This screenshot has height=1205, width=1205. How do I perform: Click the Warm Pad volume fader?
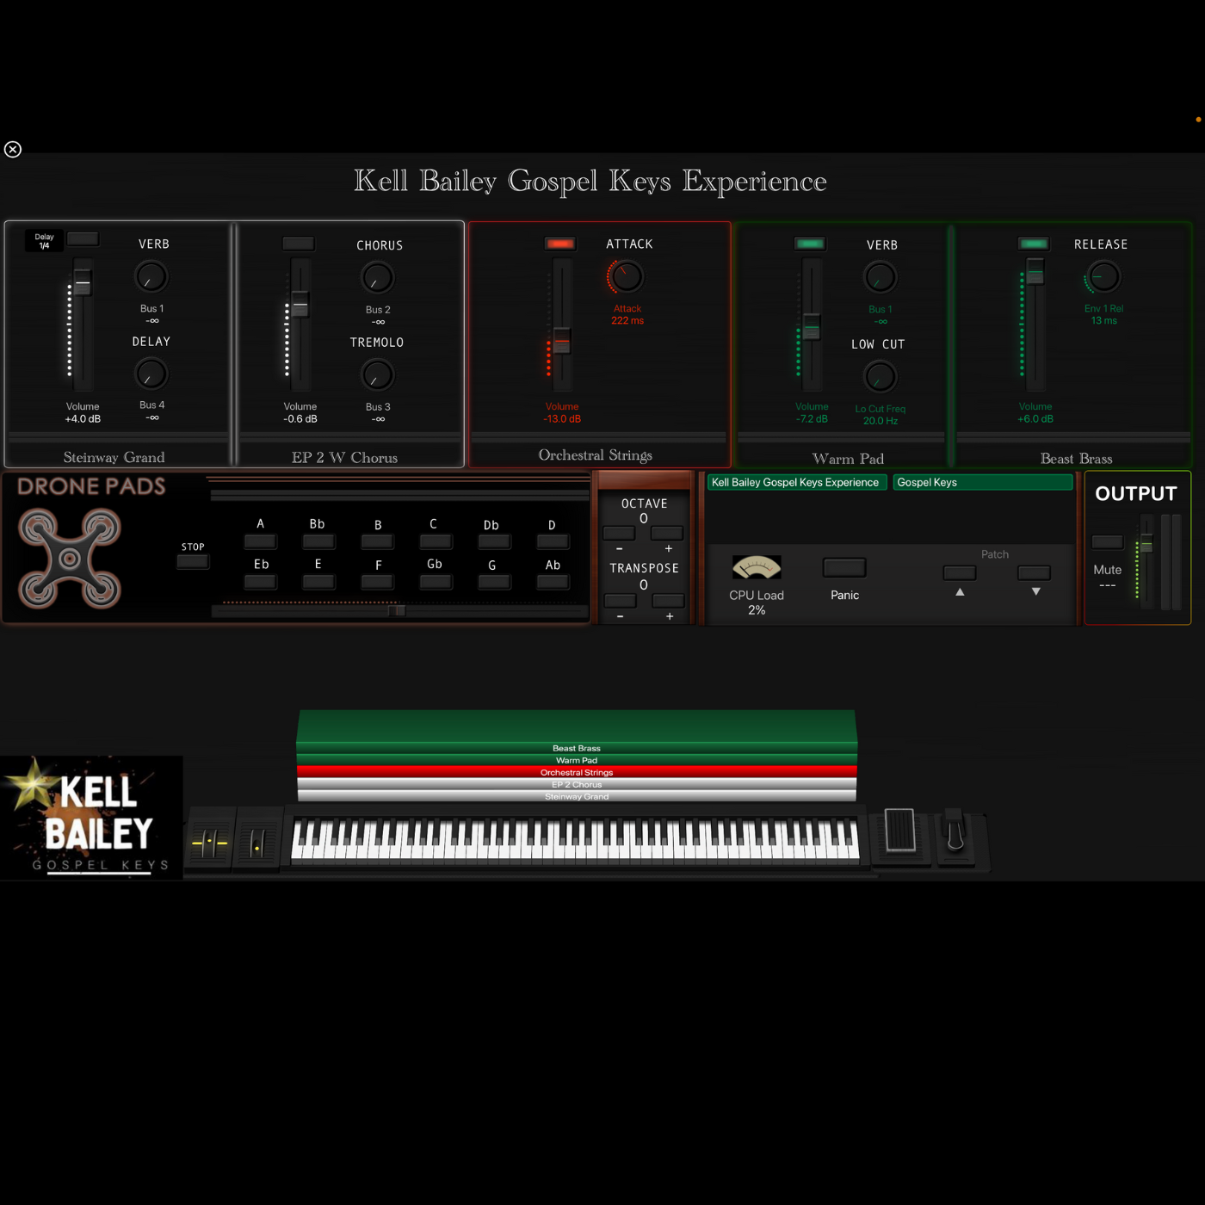point(811,327)
